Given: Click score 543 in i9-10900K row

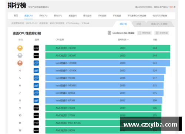Looking at the screenshot, I should point(155,63).
